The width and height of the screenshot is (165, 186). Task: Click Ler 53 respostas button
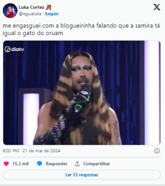tap(82, 175)
